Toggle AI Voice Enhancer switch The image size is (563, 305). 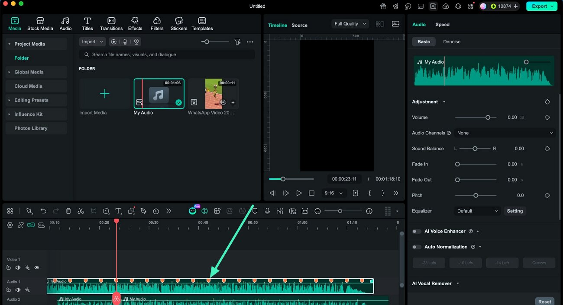tap(416, 231)
